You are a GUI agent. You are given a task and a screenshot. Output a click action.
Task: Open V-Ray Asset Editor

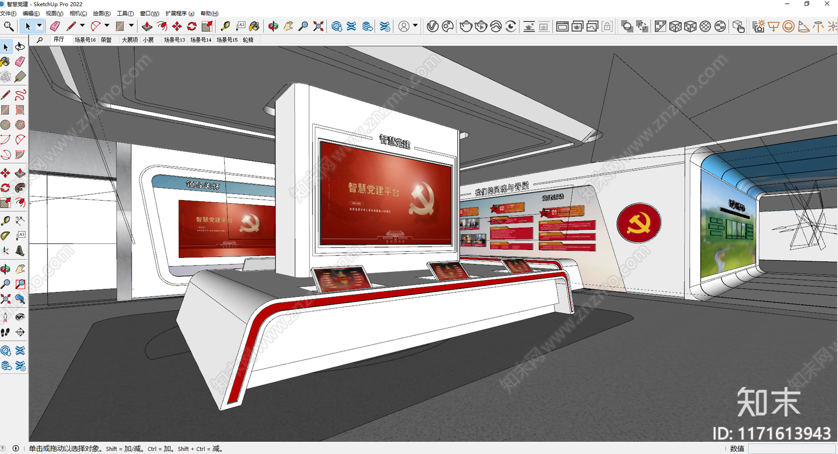click(433, 26)
